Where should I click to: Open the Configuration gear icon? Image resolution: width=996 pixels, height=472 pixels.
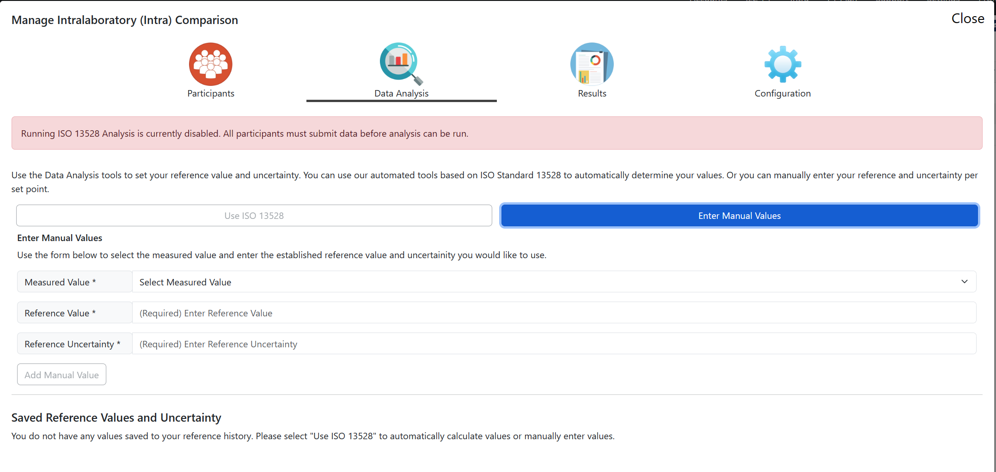782,64
